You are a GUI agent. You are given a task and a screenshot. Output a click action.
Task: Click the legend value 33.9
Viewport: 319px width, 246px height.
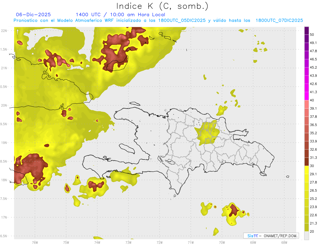click(x=313, y=141)
